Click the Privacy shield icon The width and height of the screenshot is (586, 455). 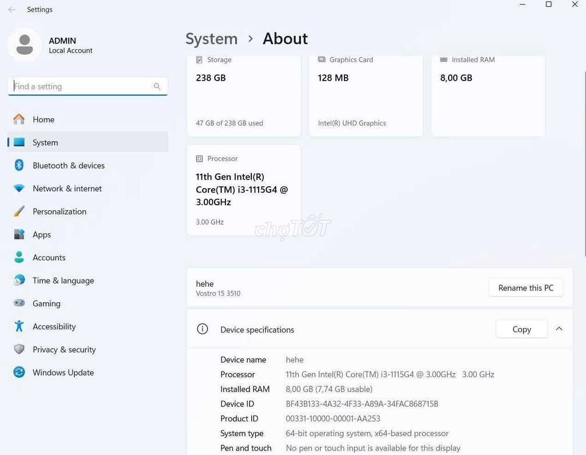[19, 349]
